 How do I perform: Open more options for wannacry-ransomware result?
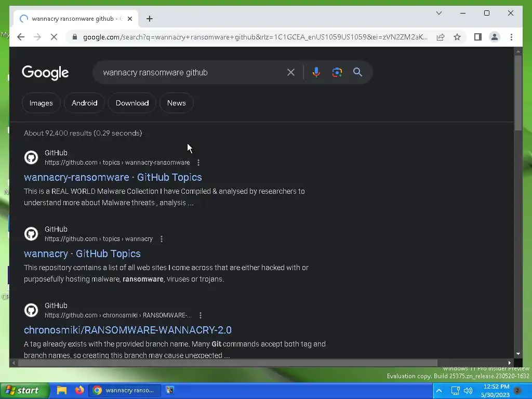point(198,163)
